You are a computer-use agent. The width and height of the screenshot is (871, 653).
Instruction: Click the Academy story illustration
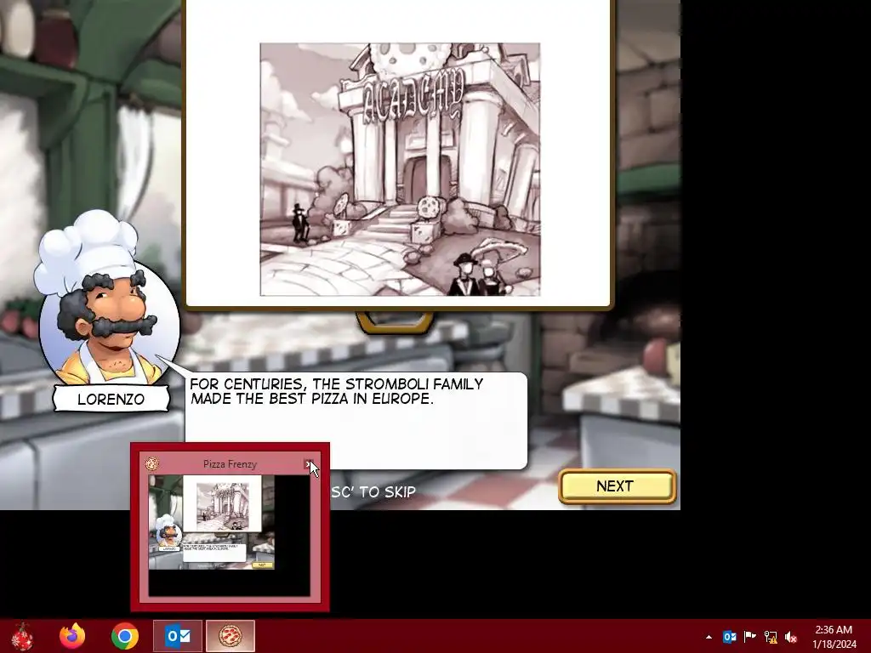coord(400,169)
